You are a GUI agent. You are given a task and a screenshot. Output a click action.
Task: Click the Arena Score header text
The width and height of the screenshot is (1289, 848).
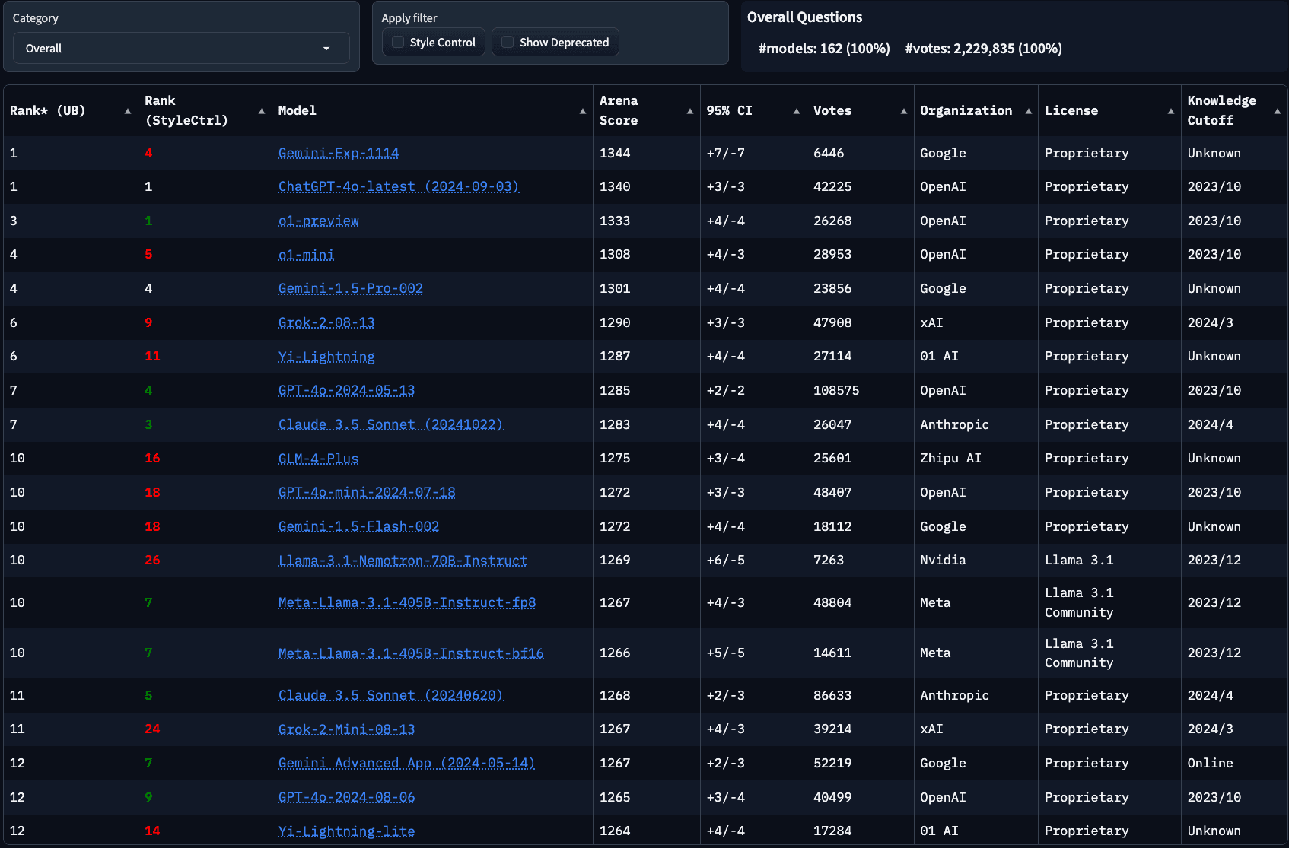[619, 110]
